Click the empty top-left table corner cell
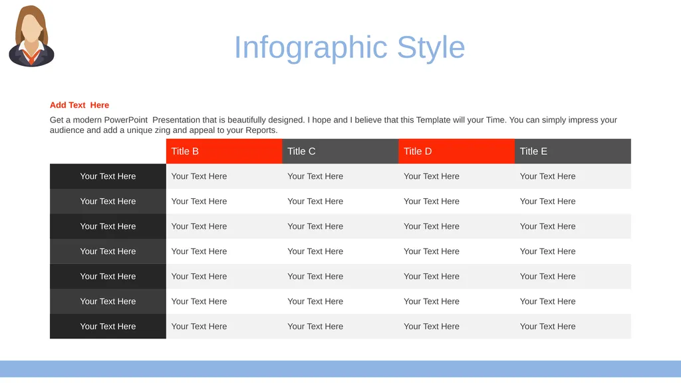The width and height of the screenshot is (681, 383). 108,151
